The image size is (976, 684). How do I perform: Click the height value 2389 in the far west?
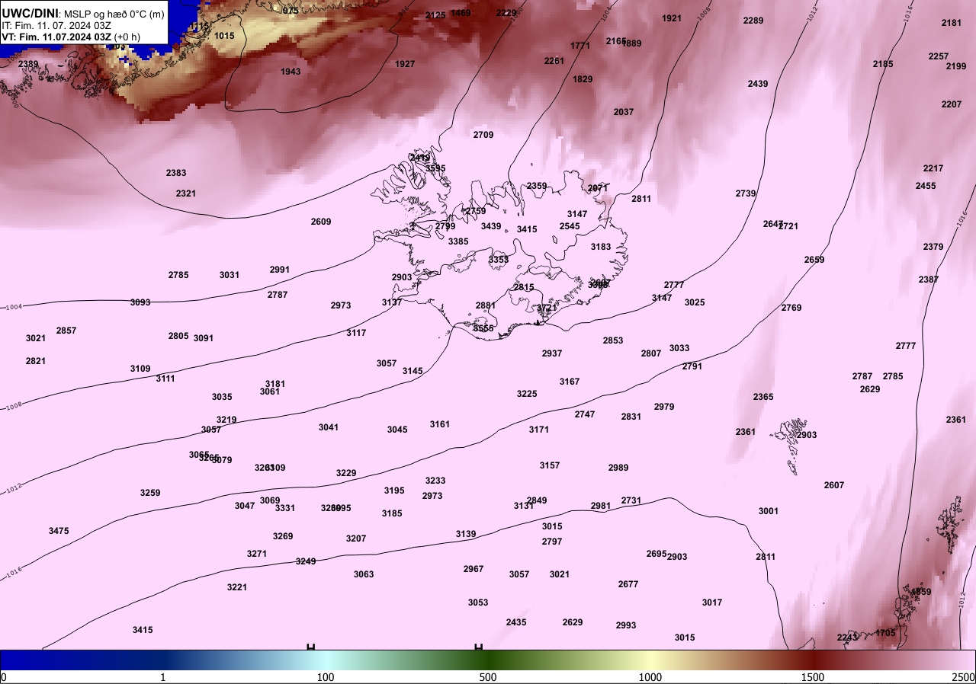pyautogui.click(x=28, y=64)
